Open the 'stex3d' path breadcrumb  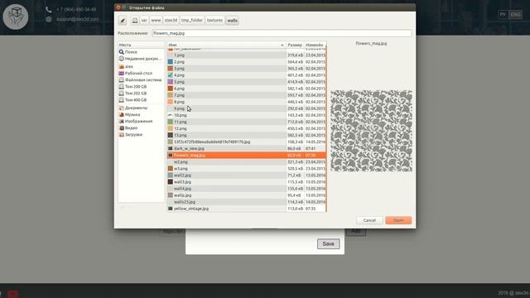point(171,21)
